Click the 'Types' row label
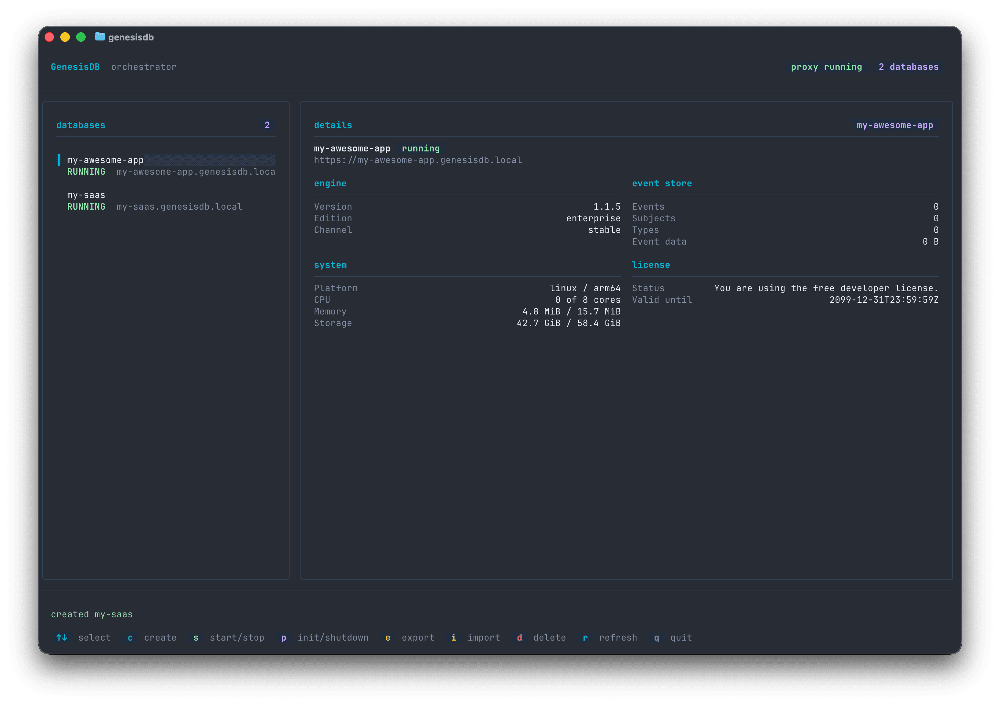Viewport: 1000px width, 705px height. [645, 230]
